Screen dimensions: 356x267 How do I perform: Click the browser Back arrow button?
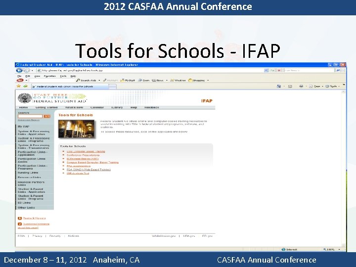click(x=19, y=70)
